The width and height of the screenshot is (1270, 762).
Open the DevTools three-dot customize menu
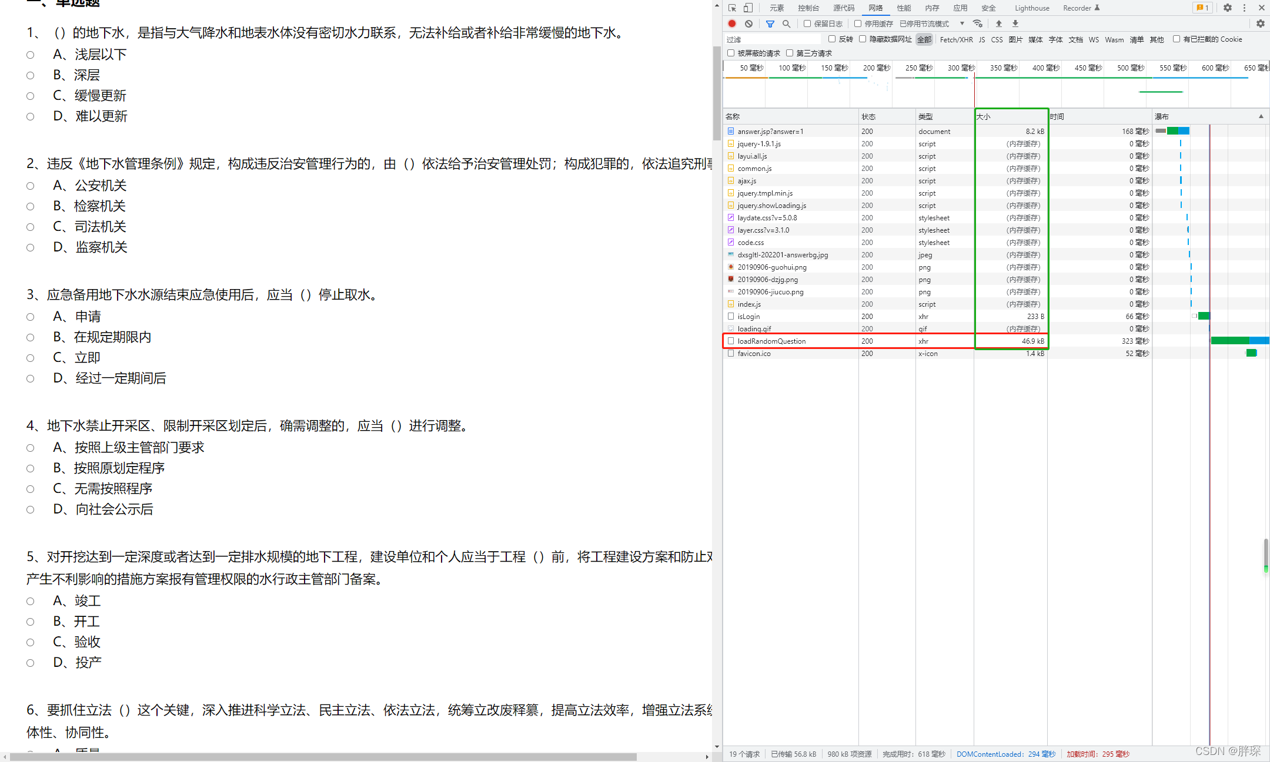(1244, 8)
